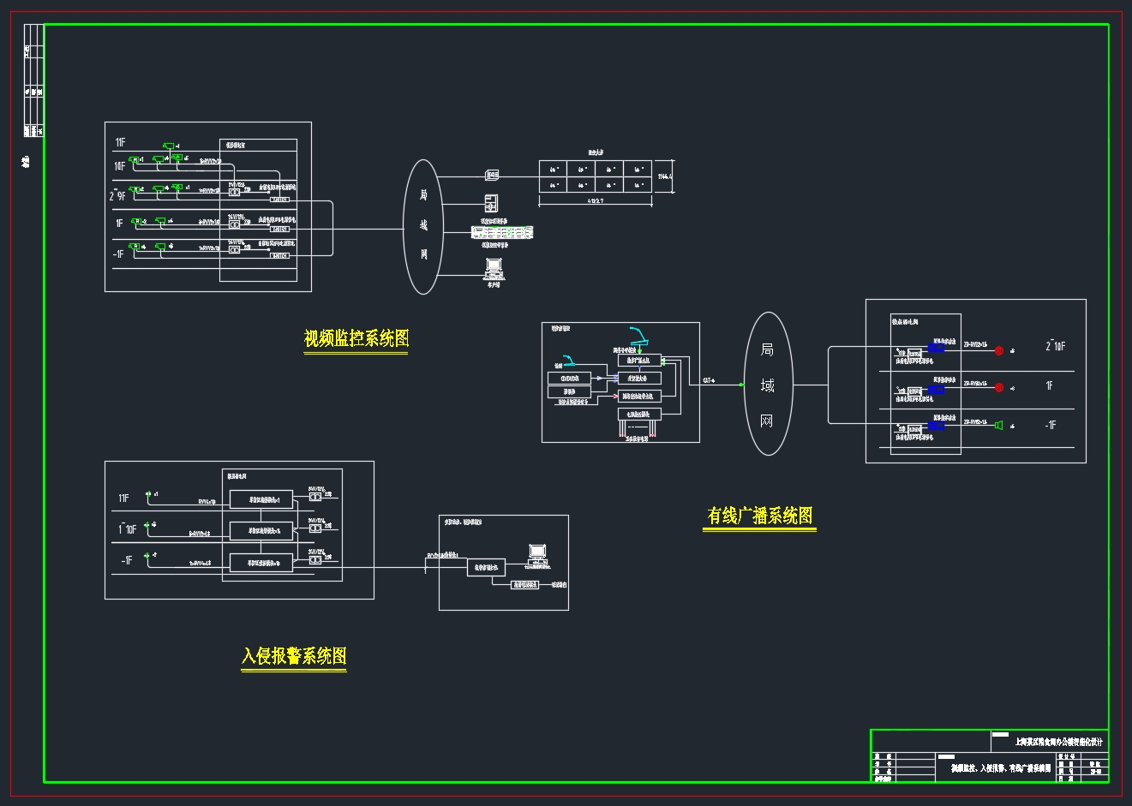Select the green rack-mounted device right of video LAN

[502, 232]
